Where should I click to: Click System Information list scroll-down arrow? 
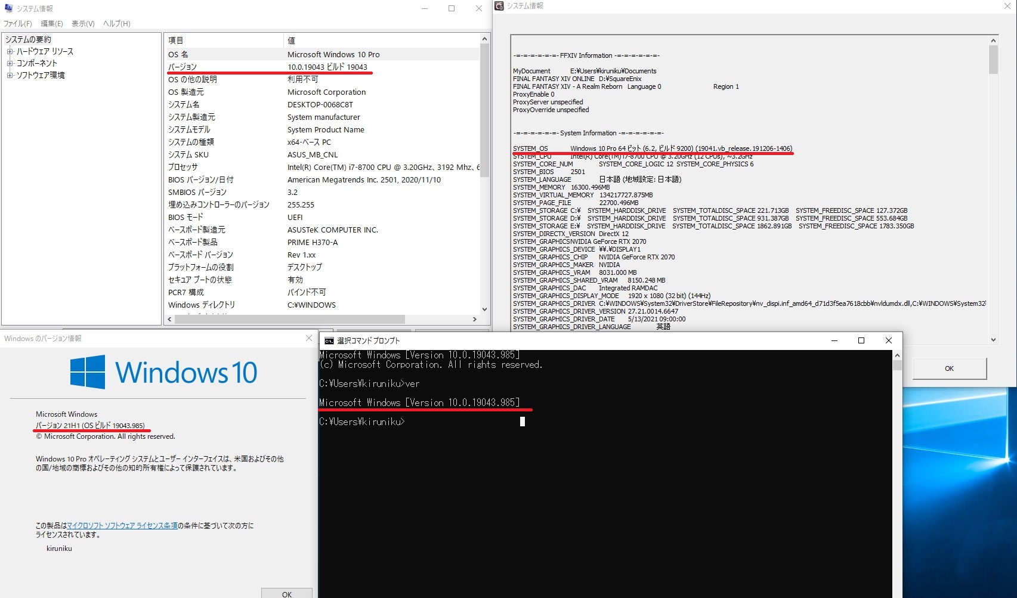click(484, 309)
